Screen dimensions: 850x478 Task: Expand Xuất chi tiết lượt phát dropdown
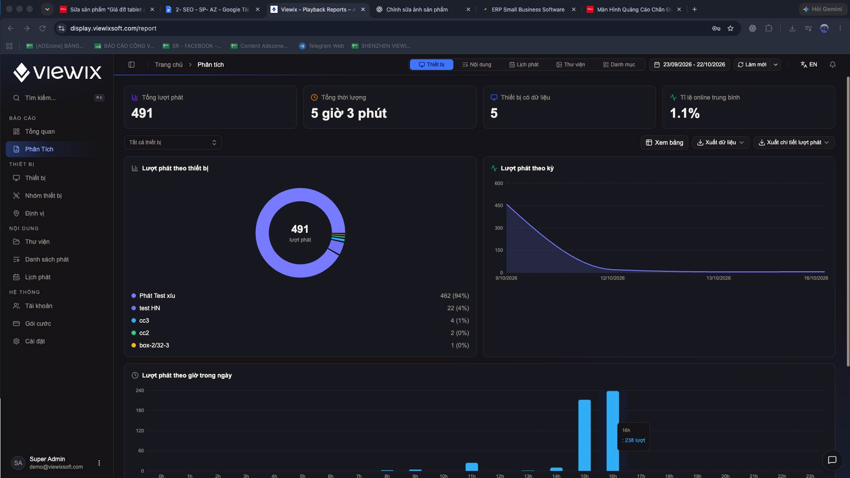[794, 143]
